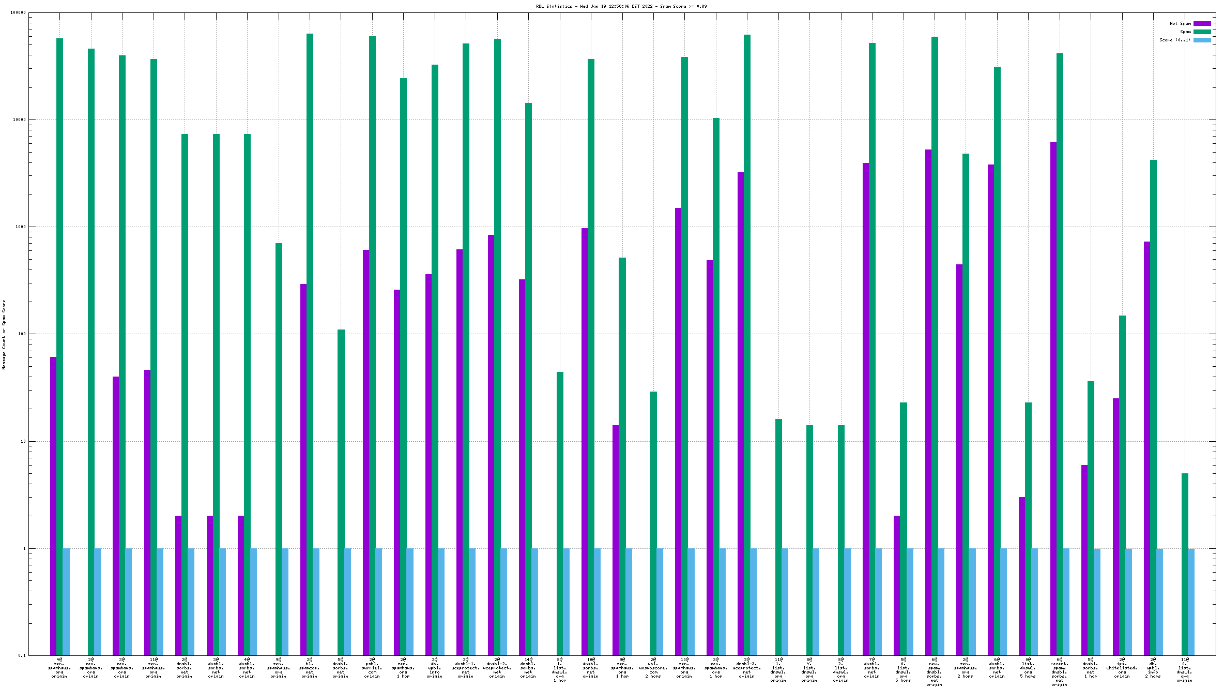Click the Not Spam legend text
The height and width of the screenshot is (689, 1224).
(x=1180, y=23)
